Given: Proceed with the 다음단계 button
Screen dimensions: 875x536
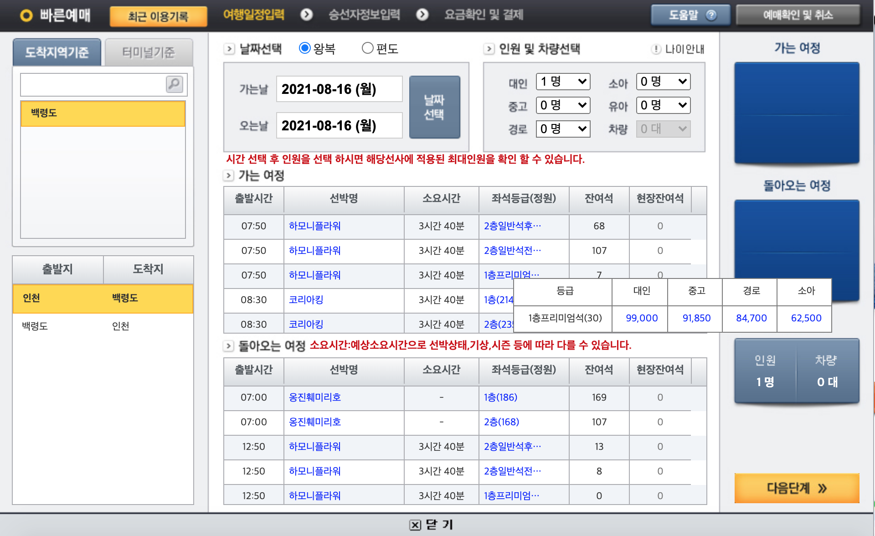Looking at the screenshot, I should pyautogui.click(x=797, y=488).
